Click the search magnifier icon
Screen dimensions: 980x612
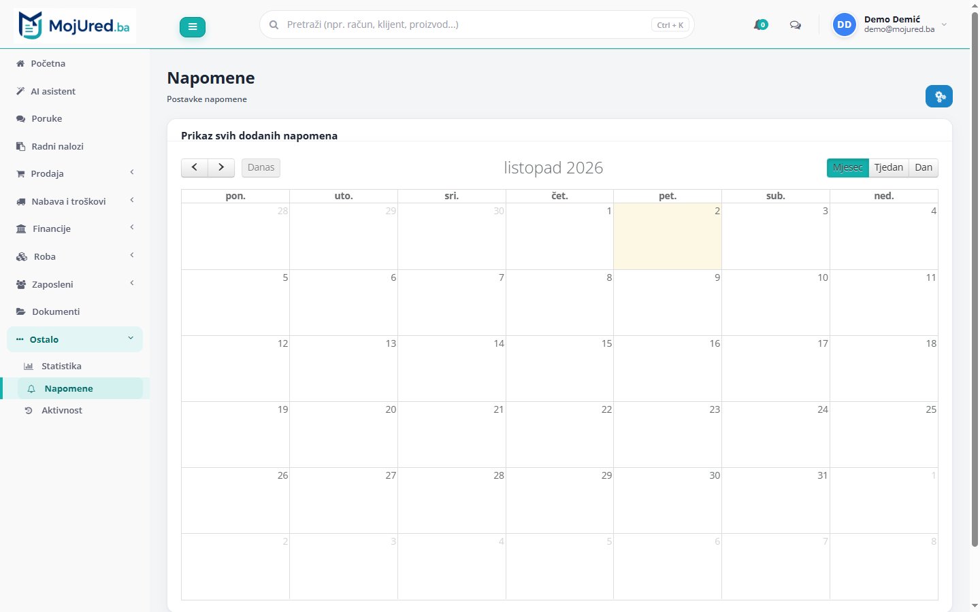click(x=274, y=24)
